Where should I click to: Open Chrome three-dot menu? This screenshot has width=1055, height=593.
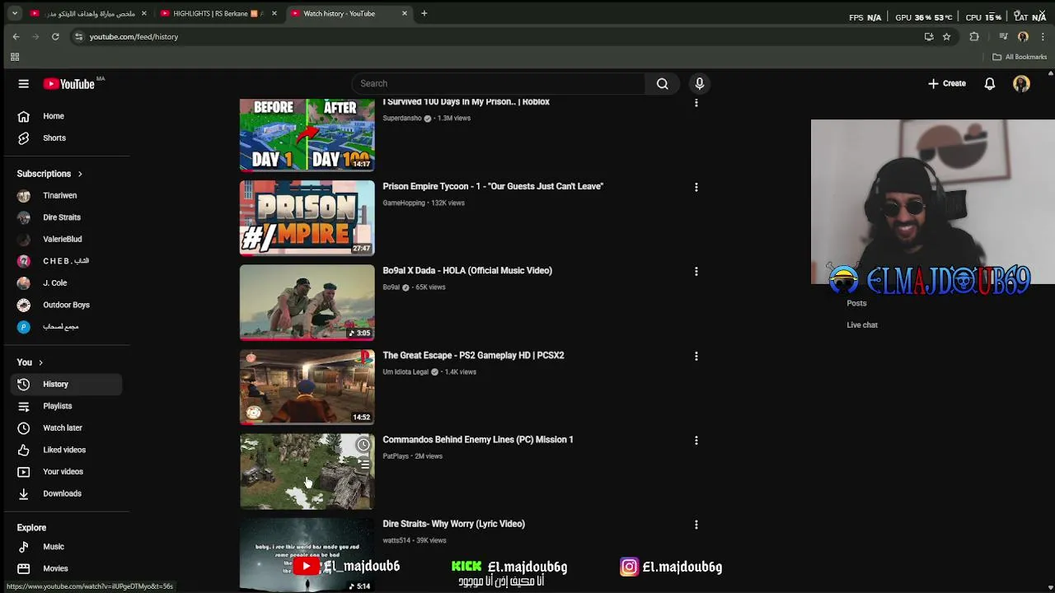pyautogui.click(x=1043, y=36)
